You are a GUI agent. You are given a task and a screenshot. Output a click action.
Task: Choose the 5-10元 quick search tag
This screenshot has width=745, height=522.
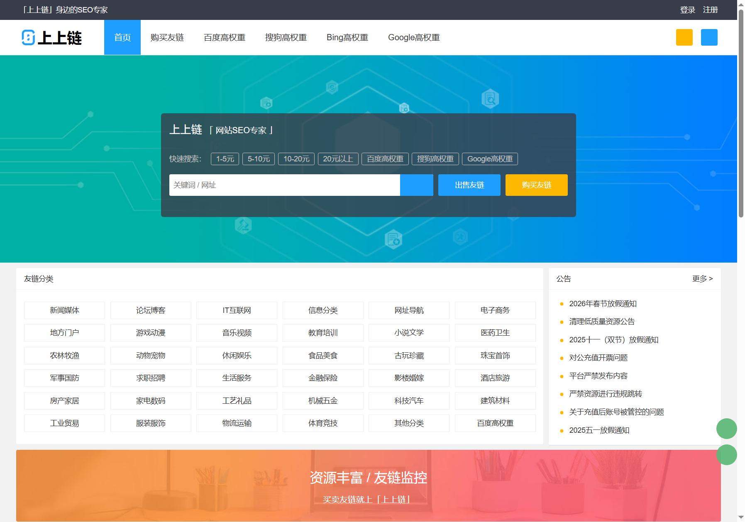(x=259, y=159)
